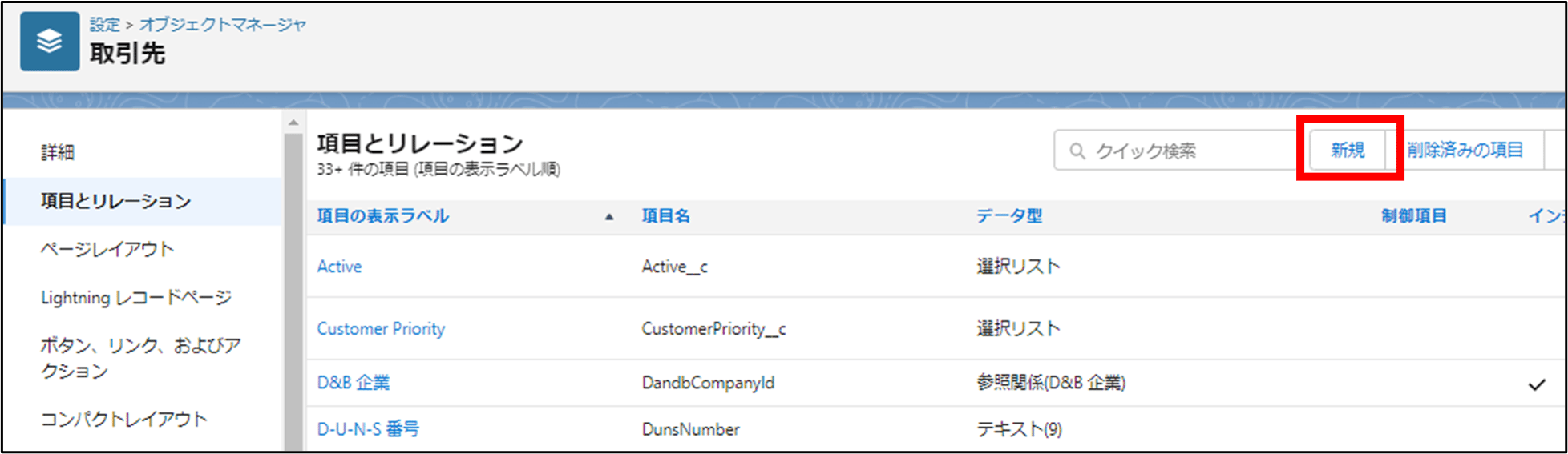Click the DandbCompanyId field name cell
The width and height of the screenshot is (1568, 454).
[x=709, y=383]
